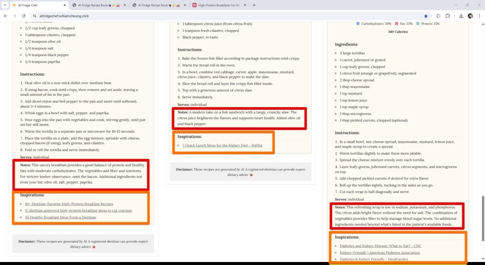Open the media control icon beside bookmark star
485x265 pixels.
(438, 16)
